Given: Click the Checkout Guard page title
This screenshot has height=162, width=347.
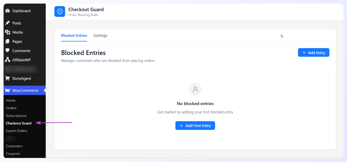Looking at the screenshot, I should [x=86, y=10].
